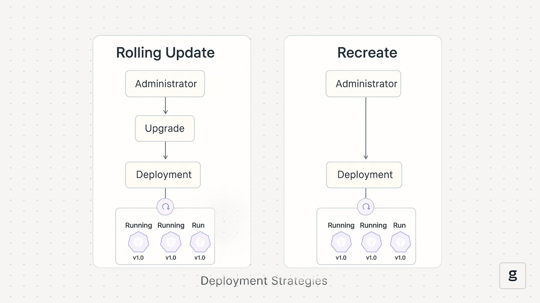Image resolution: width=540 pixels, height=303 pixels.
Task: Click the first v1.0 pod icon in Rolling Update
Action: point(138,242)
